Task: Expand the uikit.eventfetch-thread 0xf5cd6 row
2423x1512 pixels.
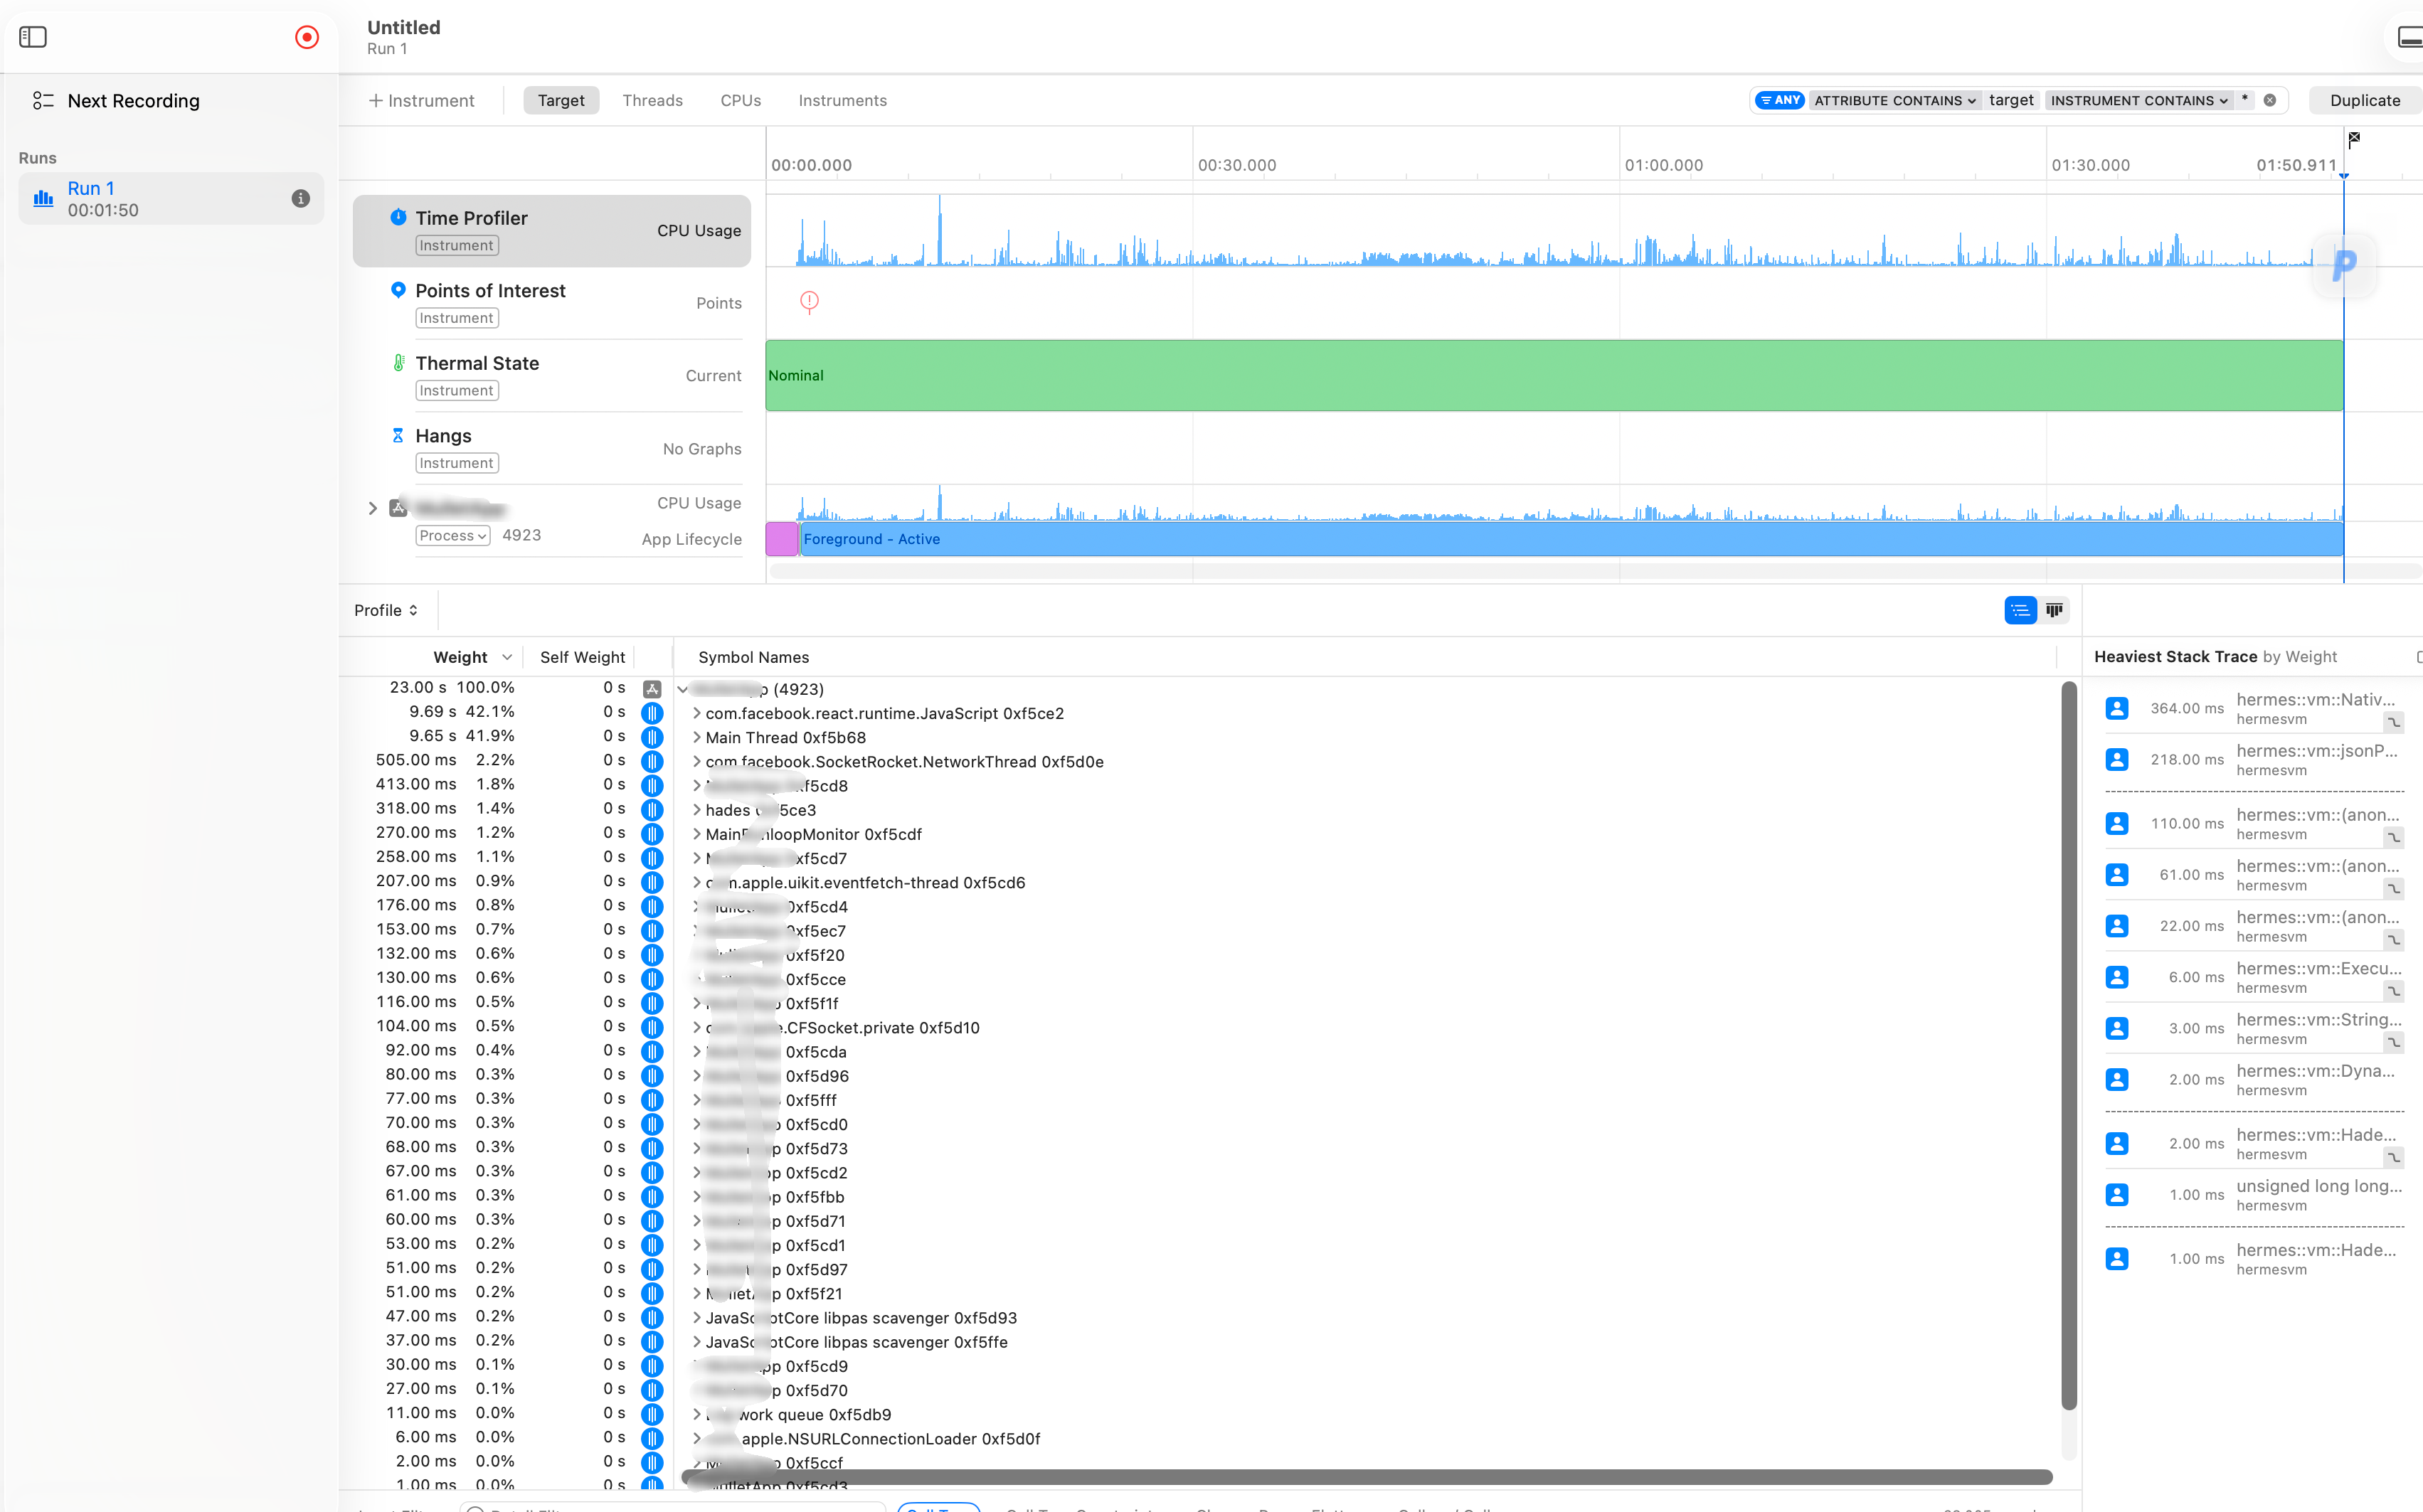Action: point(696,882)
